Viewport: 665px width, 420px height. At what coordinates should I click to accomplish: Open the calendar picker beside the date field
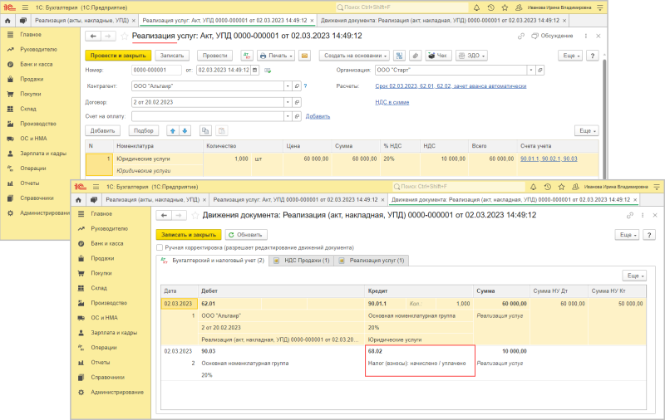point(255,70)
